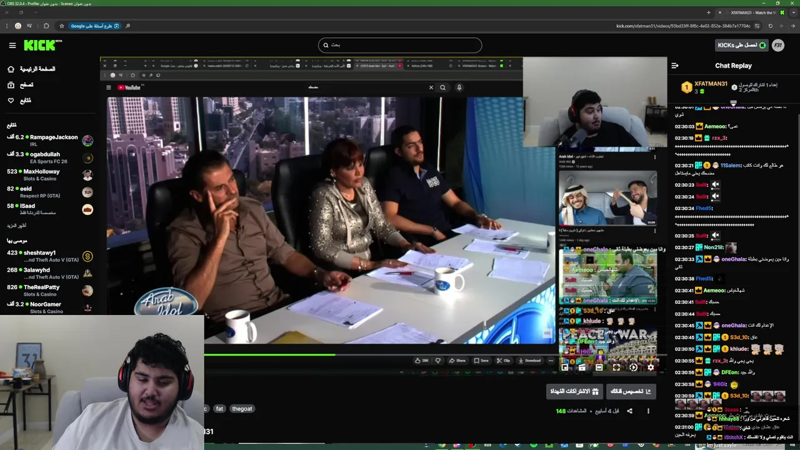800x450 pixels.
Task: Open browser extensions puzzle icon
Action: (x=46, y=26)
